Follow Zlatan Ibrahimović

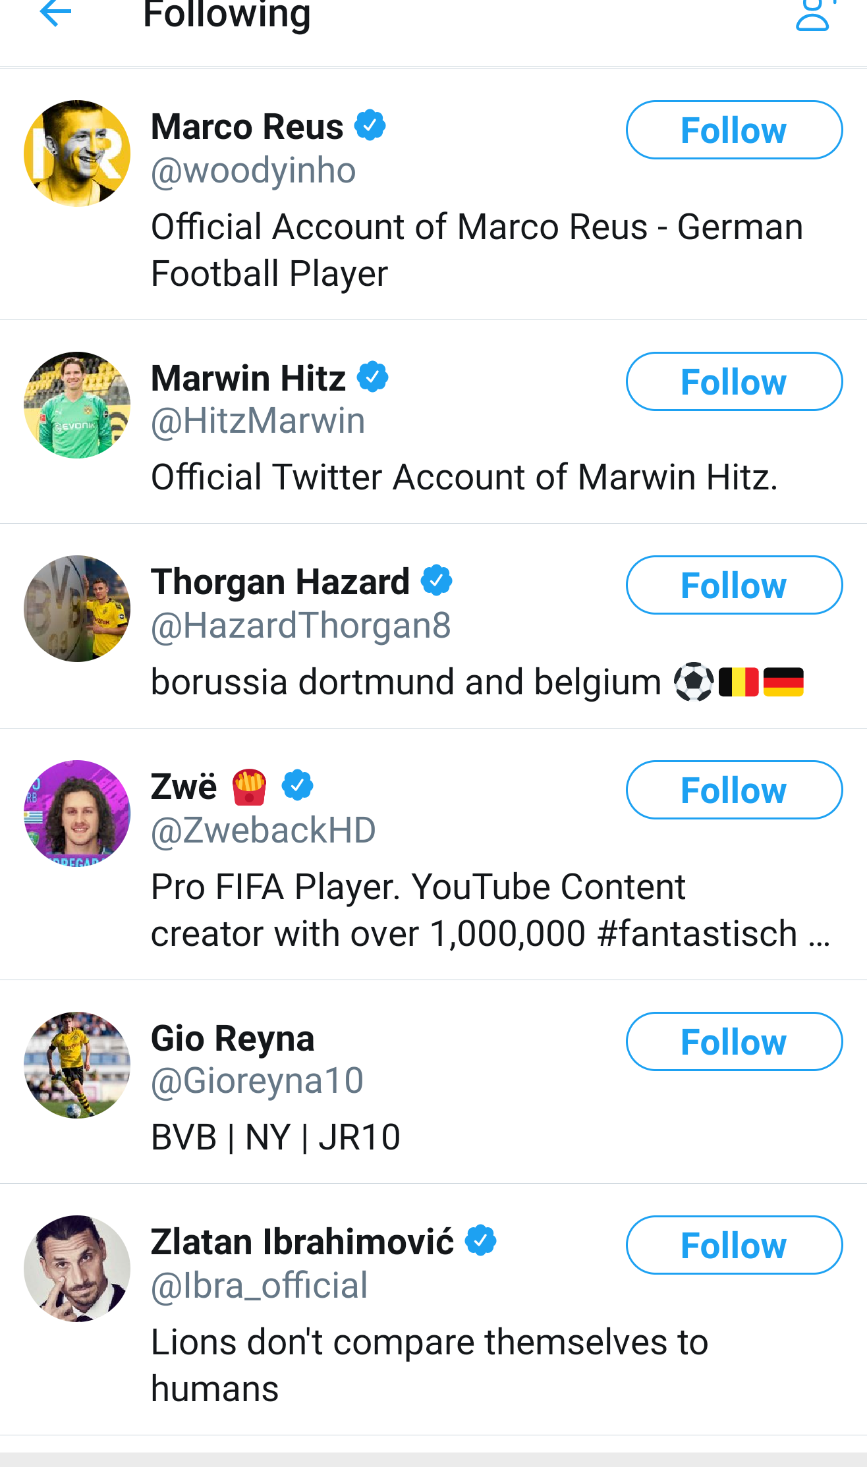(x=733, y=1246)
